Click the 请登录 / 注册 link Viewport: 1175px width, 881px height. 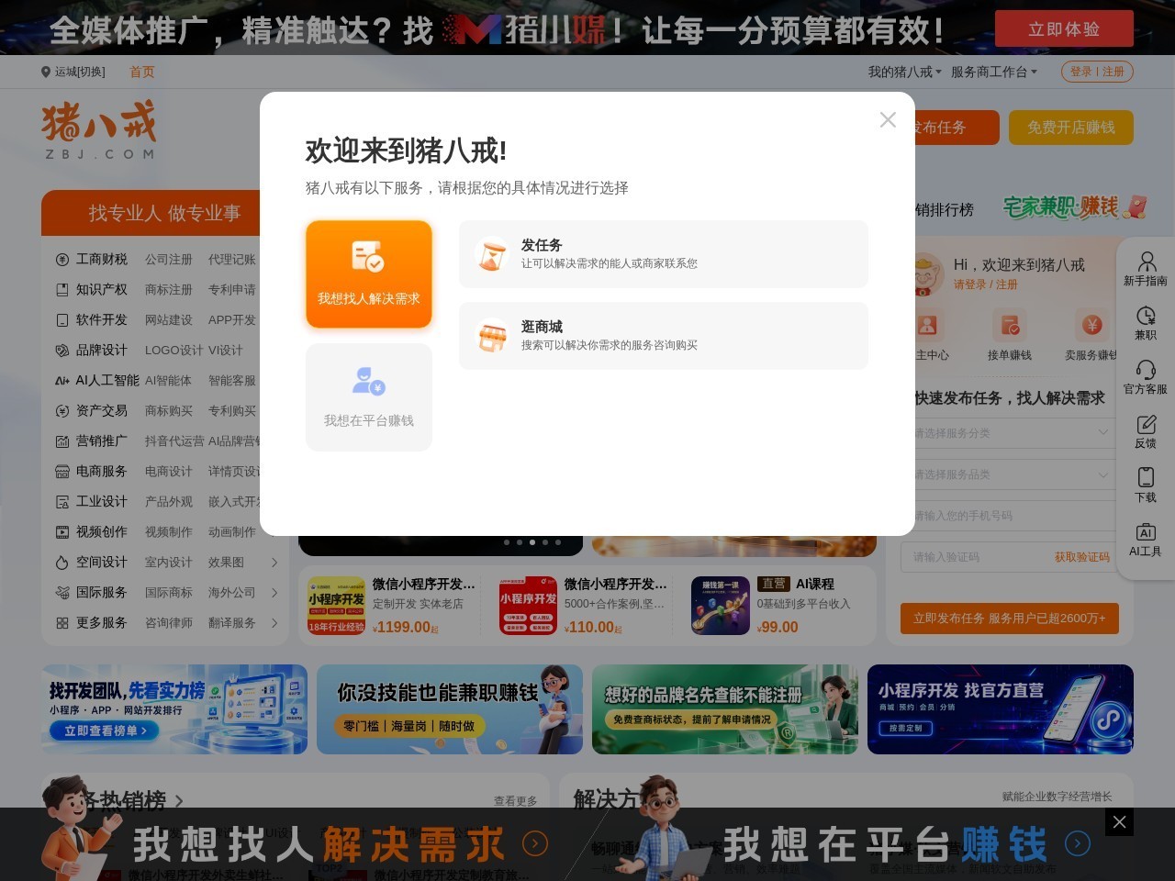point(986,284)
